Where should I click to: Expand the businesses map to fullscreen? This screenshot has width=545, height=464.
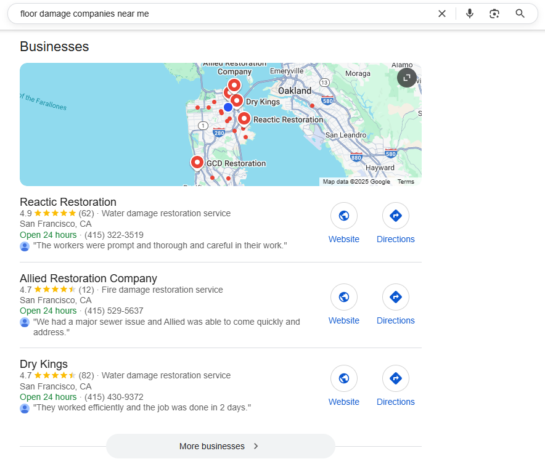pyautogui.click(x=407, y=78)
